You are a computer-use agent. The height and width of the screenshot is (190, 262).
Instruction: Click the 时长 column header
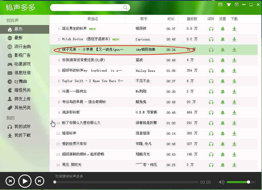point(171,19)
